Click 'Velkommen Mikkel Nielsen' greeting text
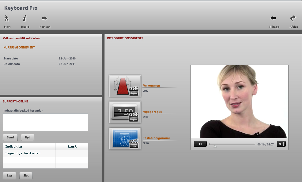This screenshot has height=182, width=302. pos(21,38)
